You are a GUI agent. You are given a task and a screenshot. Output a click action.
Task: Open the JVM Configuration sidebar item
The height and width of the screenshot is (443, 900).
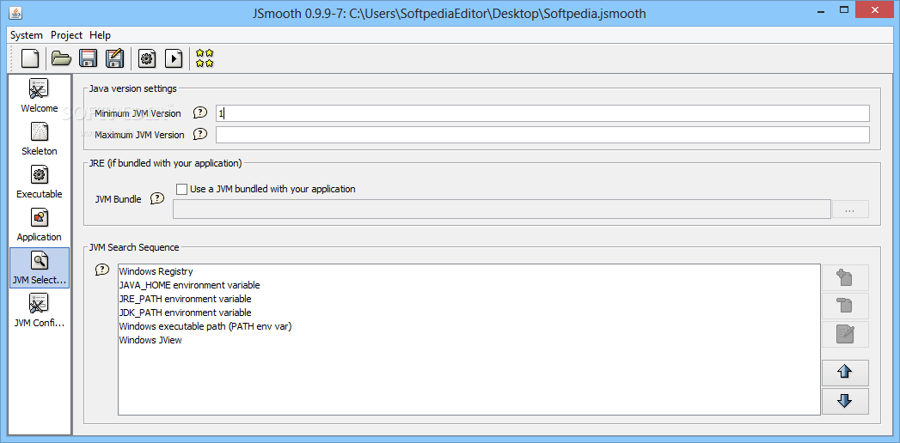pos(39,311)
